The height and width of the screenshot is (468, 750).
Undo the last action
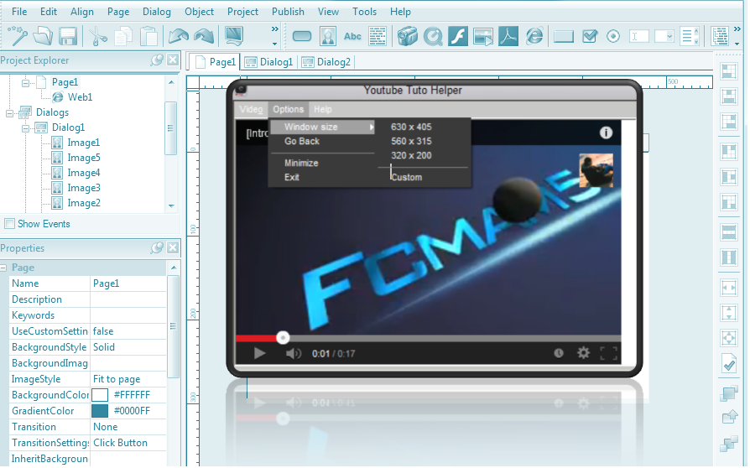pos(179,36)
